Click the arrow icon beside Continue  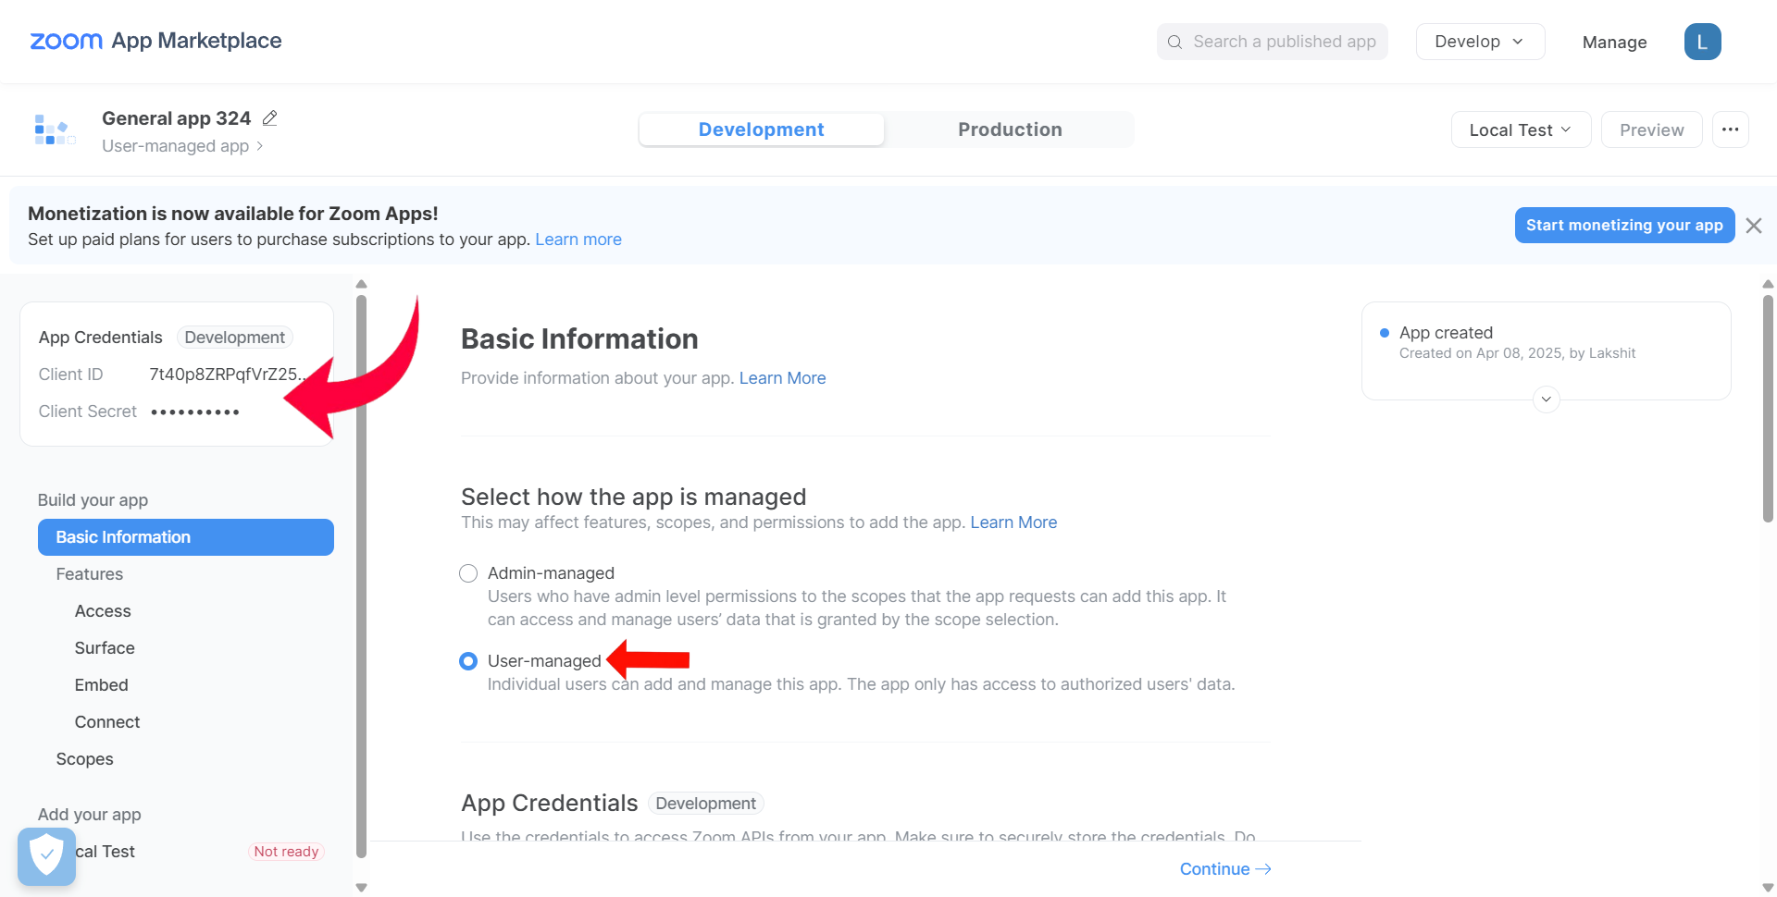point(1263,869)
